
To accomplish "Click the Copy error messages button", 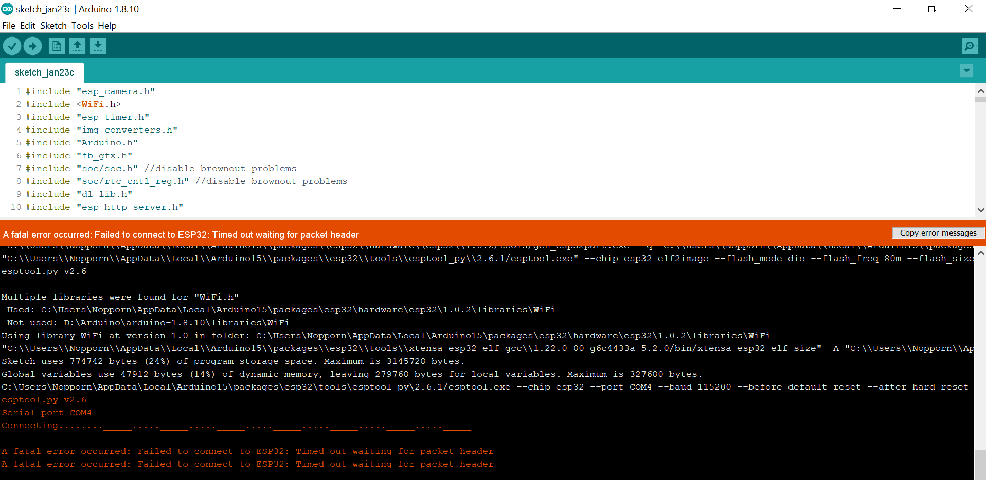I will [938, 233].
